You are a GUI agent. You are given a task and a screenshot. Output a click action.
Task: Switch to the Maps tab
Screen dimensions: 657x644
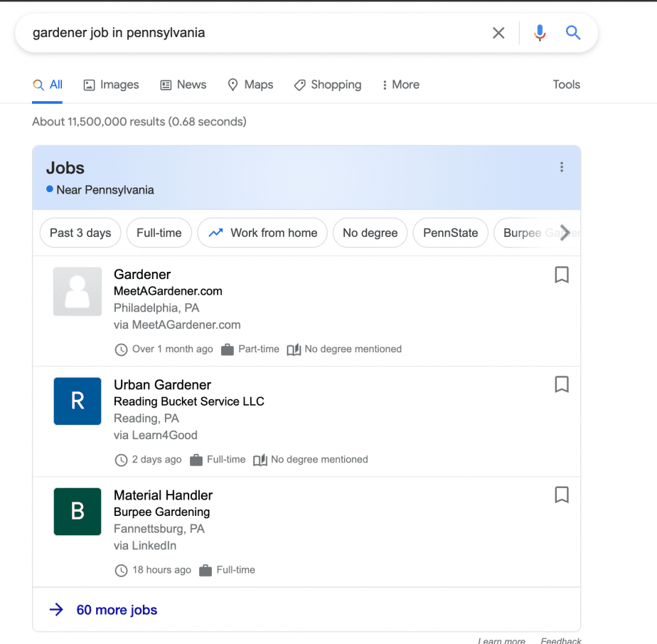coord(250,85)
